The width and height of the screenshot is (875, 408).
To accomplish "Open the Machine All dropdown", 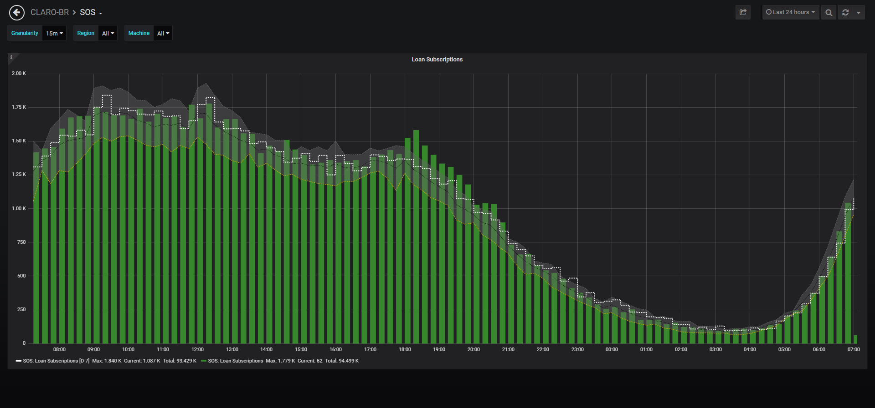I will point(163,33).
